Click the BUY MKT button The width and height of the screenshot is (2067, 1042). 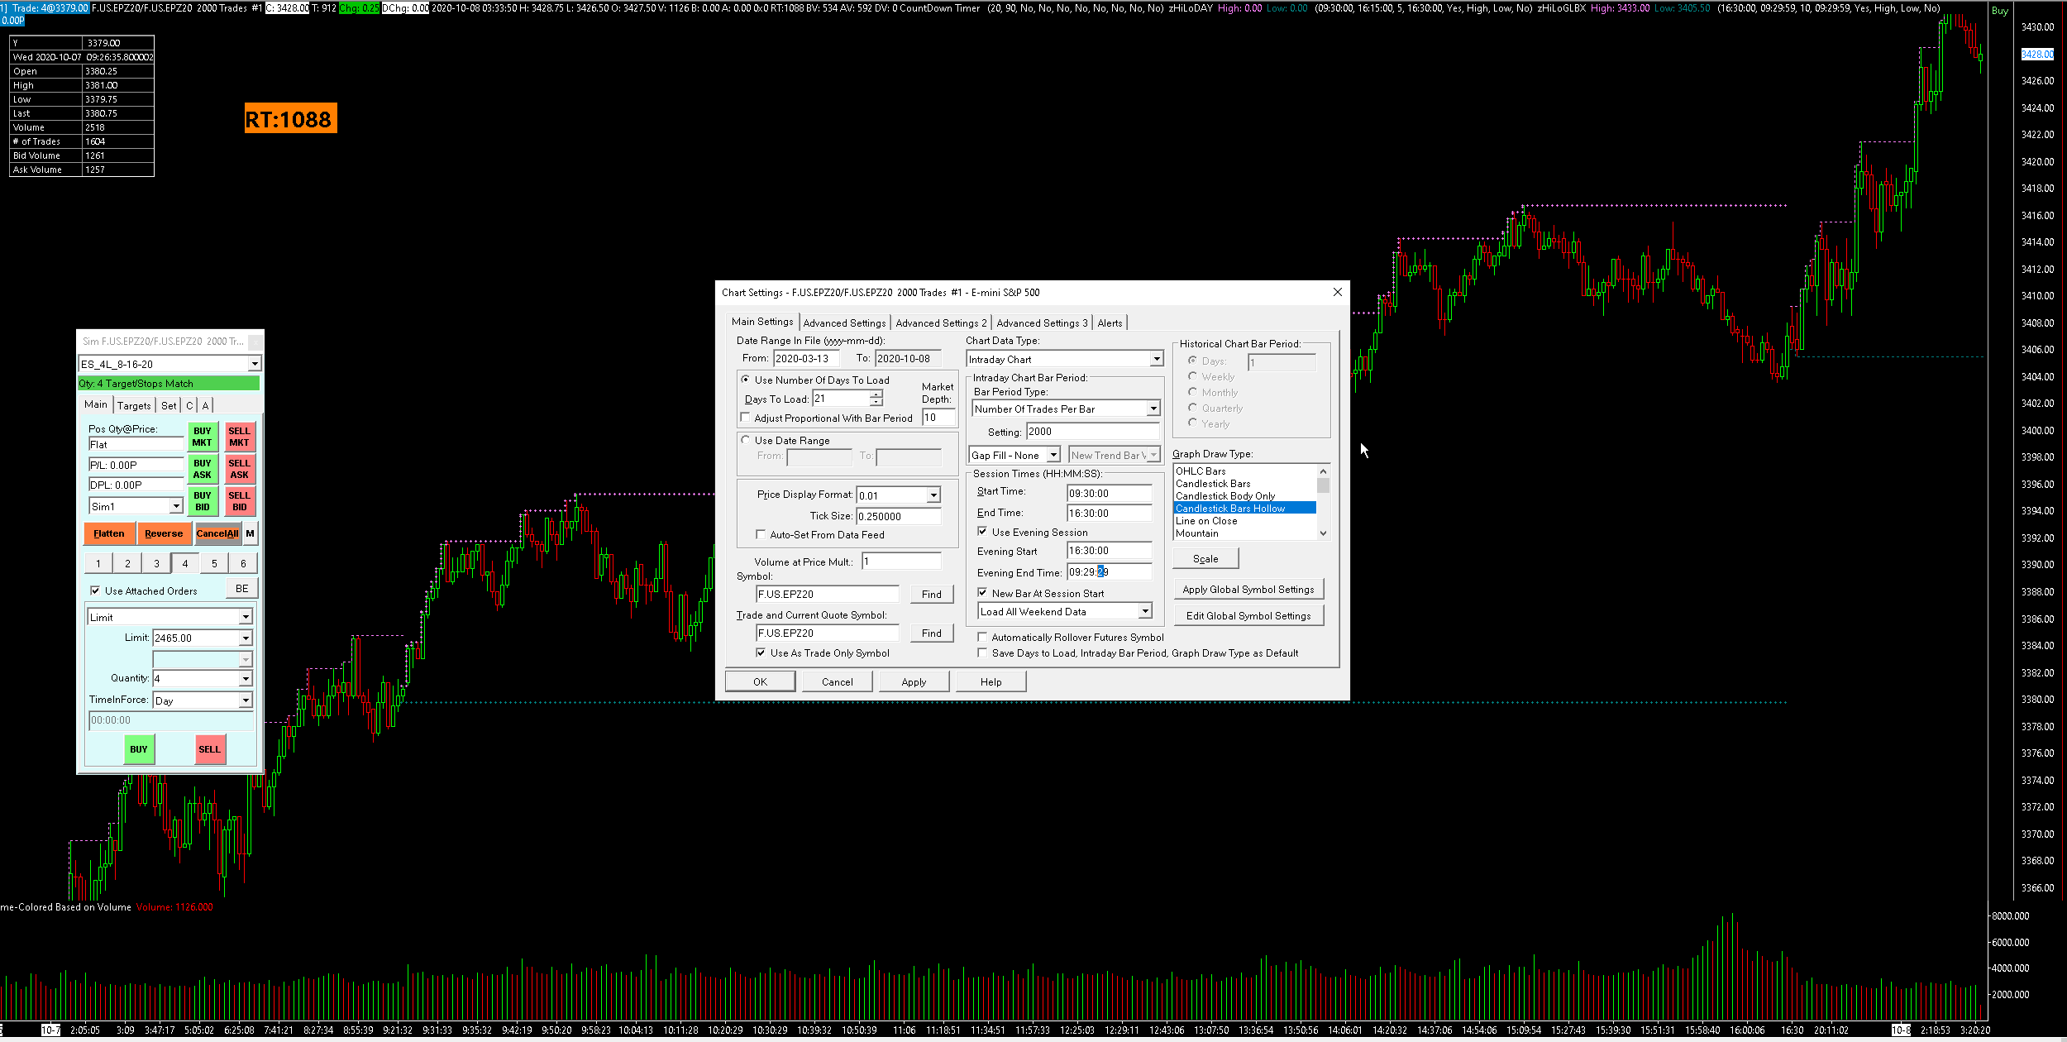[x=202, y=437]
